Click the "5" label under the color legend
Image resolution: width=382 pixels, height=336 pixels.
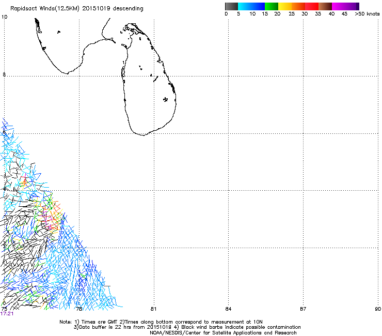[238, 14]
